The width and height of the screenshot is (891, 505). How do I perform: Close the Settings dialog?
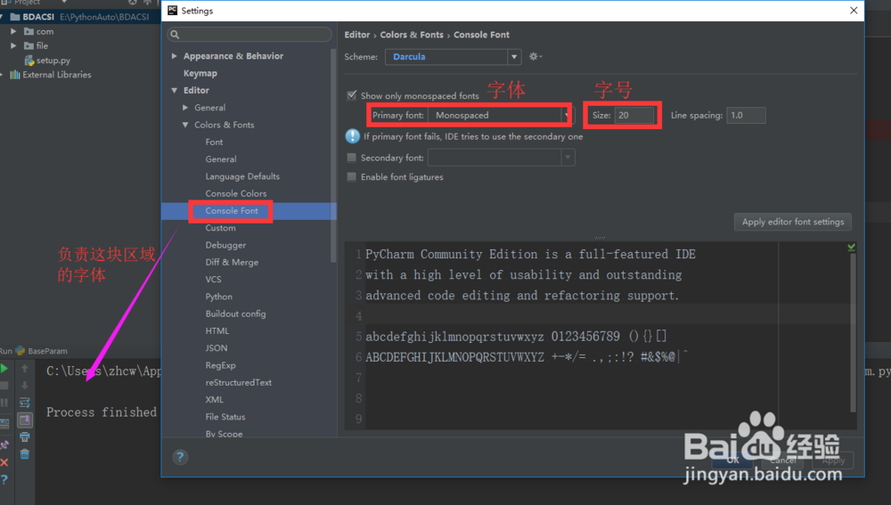[854, 10]
